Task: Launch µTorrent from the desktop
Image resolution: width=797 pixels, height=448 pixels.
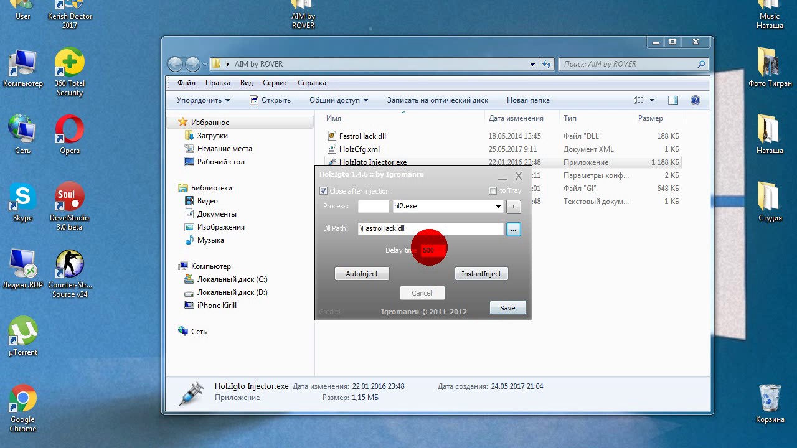Action: point(22,336)
